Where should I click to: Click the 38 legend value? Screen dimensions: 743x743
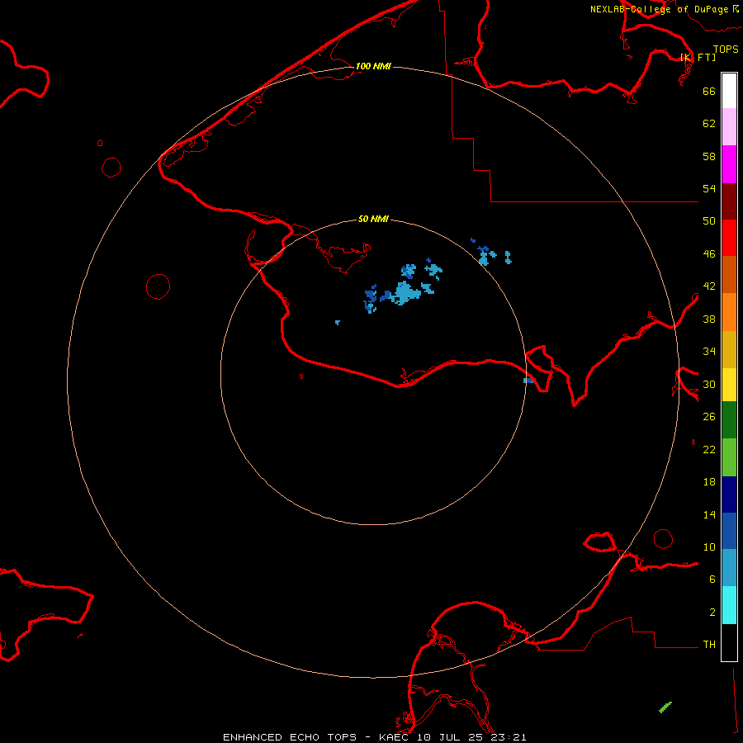pyautogui.click(x=709, y=319)
